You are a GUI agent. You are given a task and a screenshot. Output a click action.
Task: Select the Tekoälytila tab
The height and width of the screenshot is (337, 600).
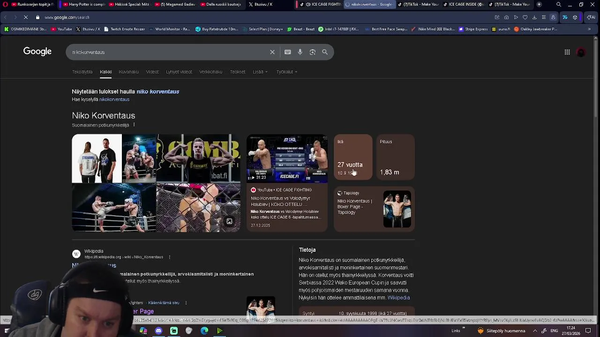[82, 72]
